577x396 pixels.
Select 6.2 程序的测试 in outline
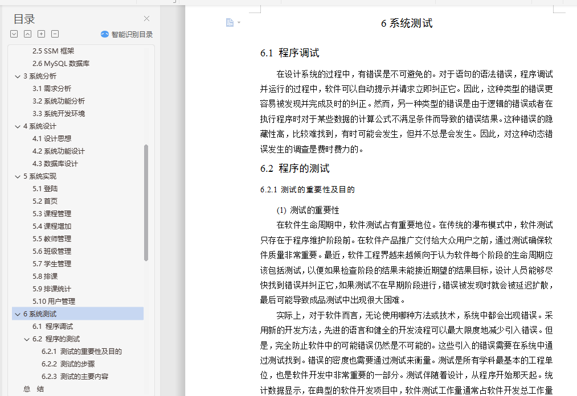[x=56, y=339]
